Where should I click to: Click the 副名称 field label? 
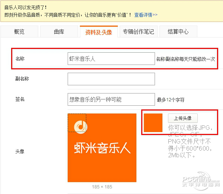[x=22, y=79]
